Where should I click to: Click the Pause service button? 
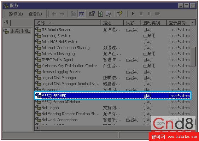coord(149,14)
